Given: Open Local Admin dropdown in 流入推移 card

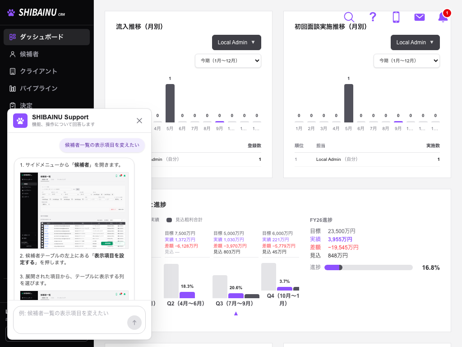Looking at the screenshot, I should tap(236, 42).
